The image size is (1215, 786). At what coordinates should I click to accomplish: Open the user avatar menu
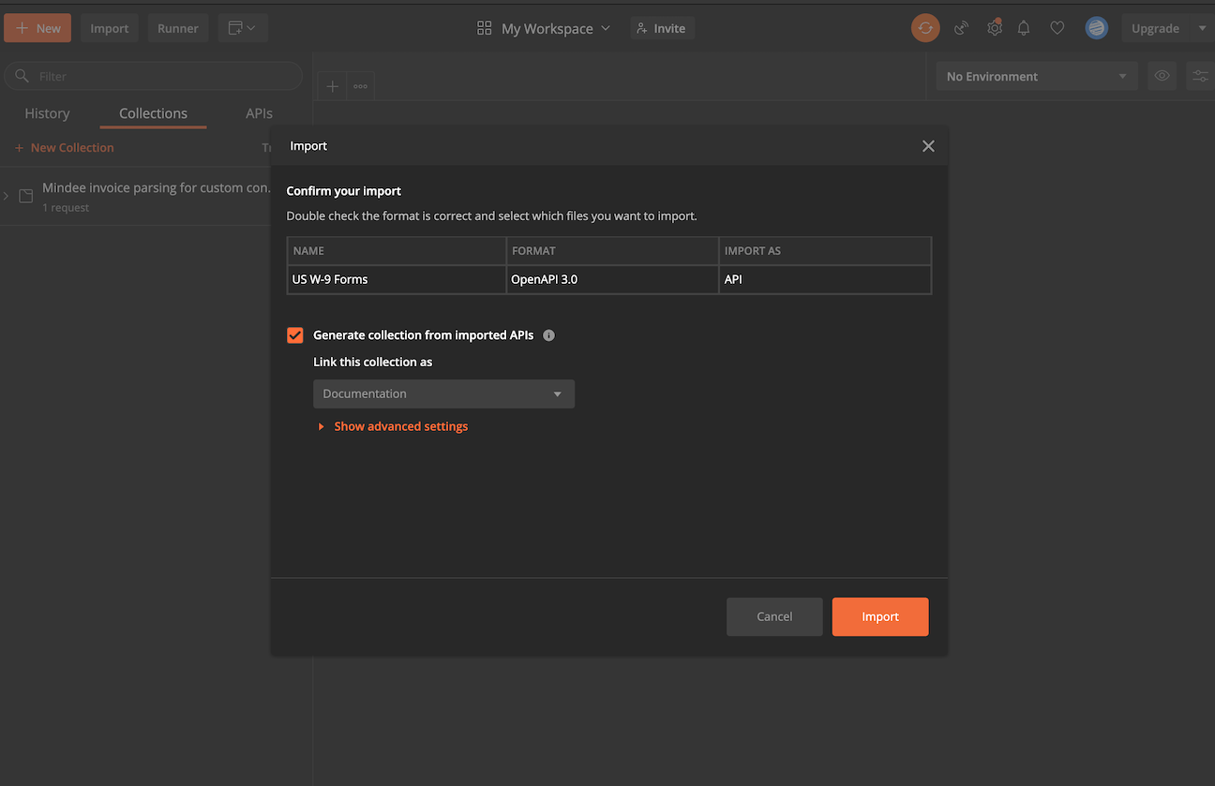1096,28
